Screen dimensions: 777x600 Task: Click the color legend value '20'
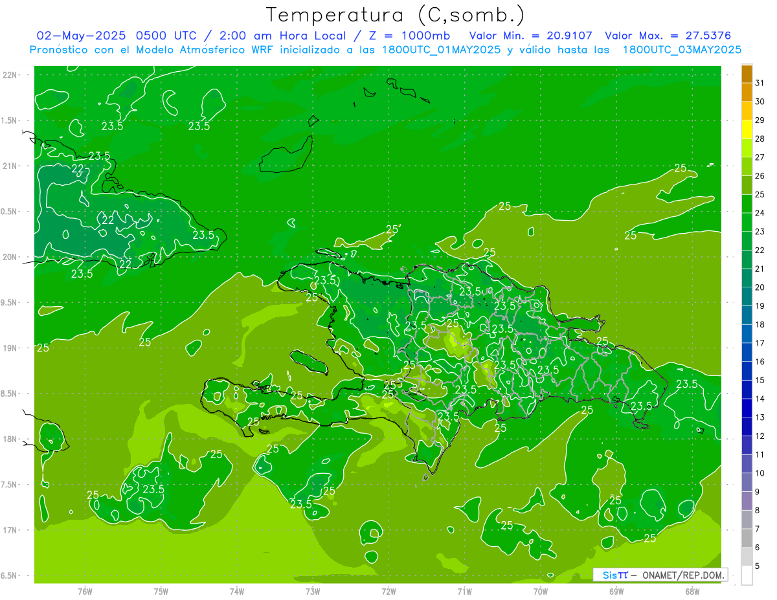click(760, 287)
